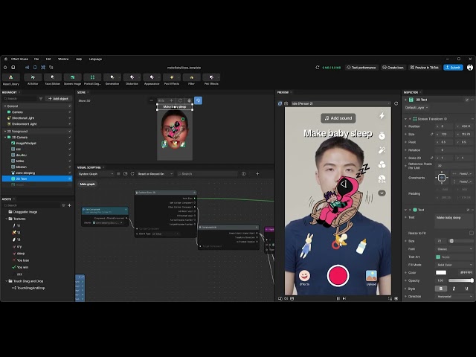Click the save icon beside Home
The height and width of the screenshot is (357, 476).
point(13,68)
